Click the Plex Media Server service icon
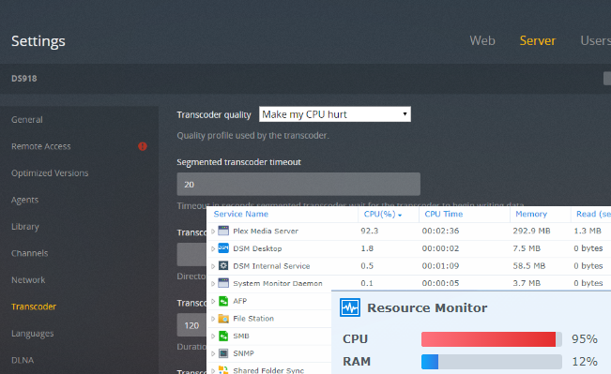Viewport: 611px width, 374px height. (x=223, y=231)
